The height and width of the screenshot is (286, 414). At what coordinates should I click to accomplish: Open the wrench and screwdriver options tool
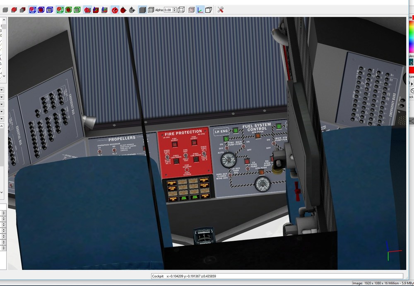pyautogui.click(x=221, y=10)
